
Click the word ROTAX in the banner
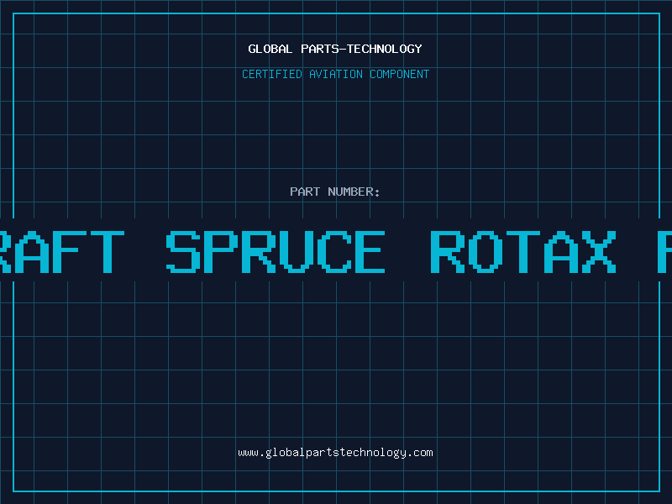[523, 251]
